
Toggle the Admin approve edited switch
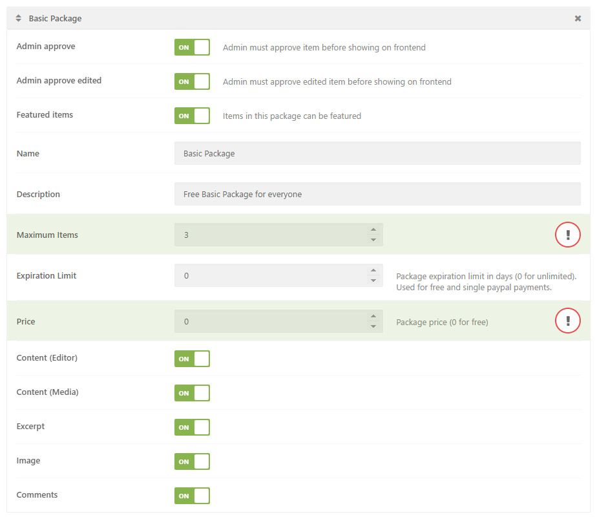[x=193, y=81]
